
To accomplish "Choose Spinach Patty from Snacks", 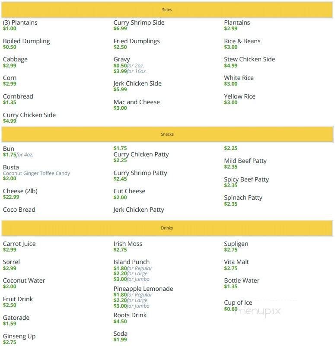I will [243, 197].
